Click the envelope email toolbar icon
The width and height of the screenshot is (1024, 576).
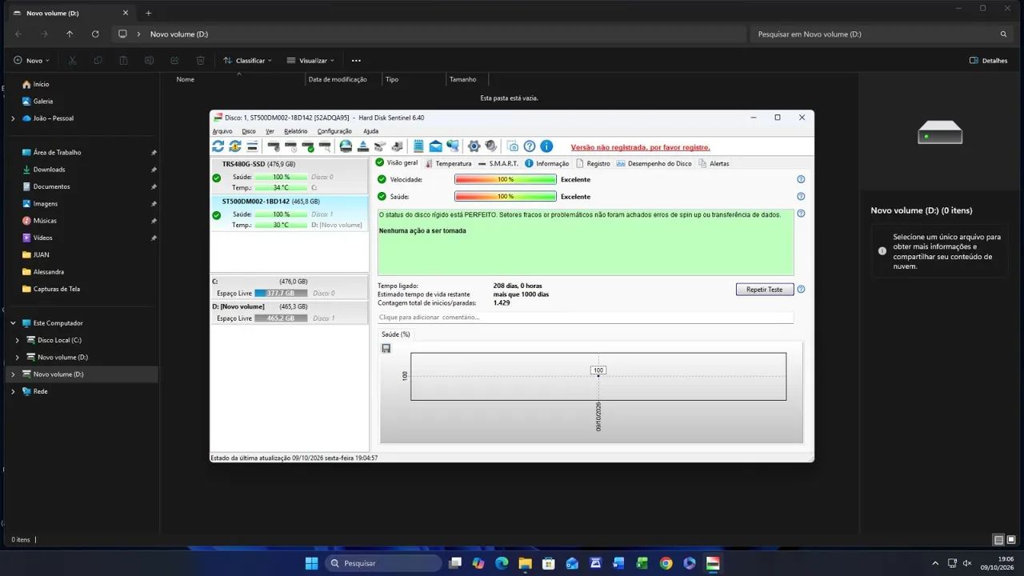coord(435,146)
